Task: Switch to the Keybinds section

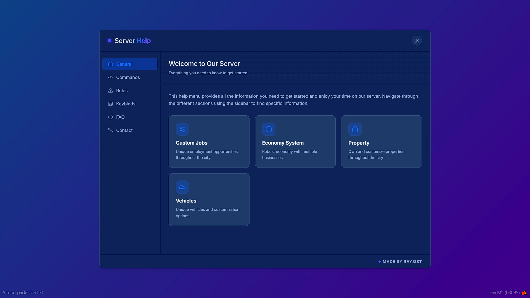Action: point(130,104)
